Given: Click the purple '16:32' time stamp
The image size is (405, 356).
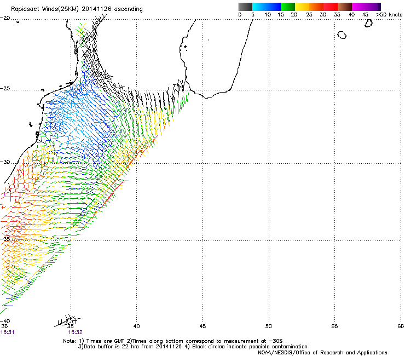Looking at the screenshot, I should [x=75, y=332].
